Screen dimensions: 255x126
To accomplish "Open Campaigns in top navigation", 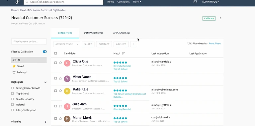I will (x=124, y=2).
